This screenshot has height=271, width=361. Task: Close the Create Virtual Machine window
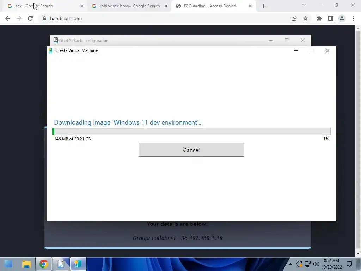[328, 50]
